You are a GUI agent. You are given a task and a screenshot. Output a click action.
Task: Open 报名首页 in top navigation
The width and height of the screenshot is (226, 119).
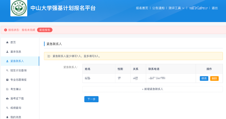[x=142, y=8]
